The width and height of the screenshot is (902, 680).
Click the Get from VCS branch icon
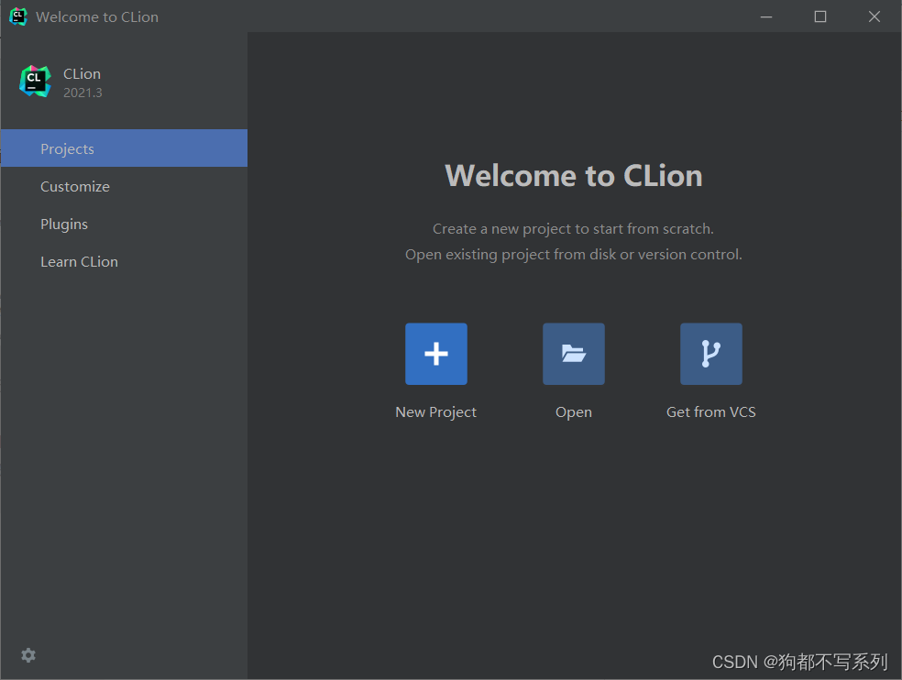711,354
